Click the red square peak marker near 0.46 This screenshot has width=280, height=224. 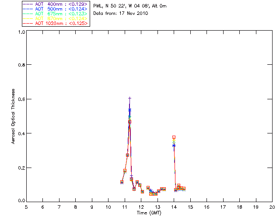130,122
